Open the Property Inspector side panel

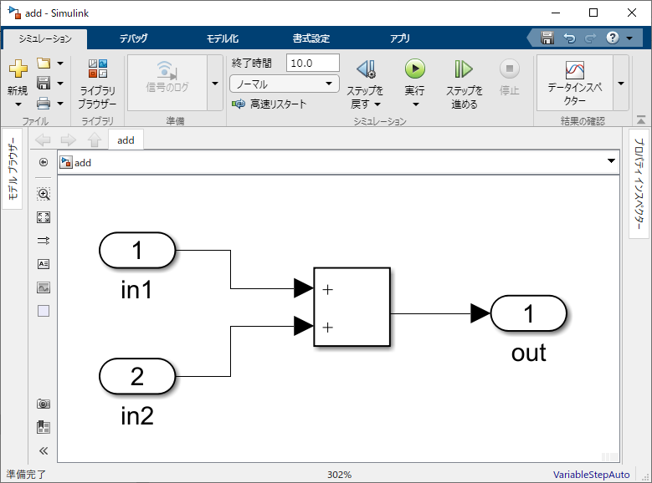click(x=639, y=184)
